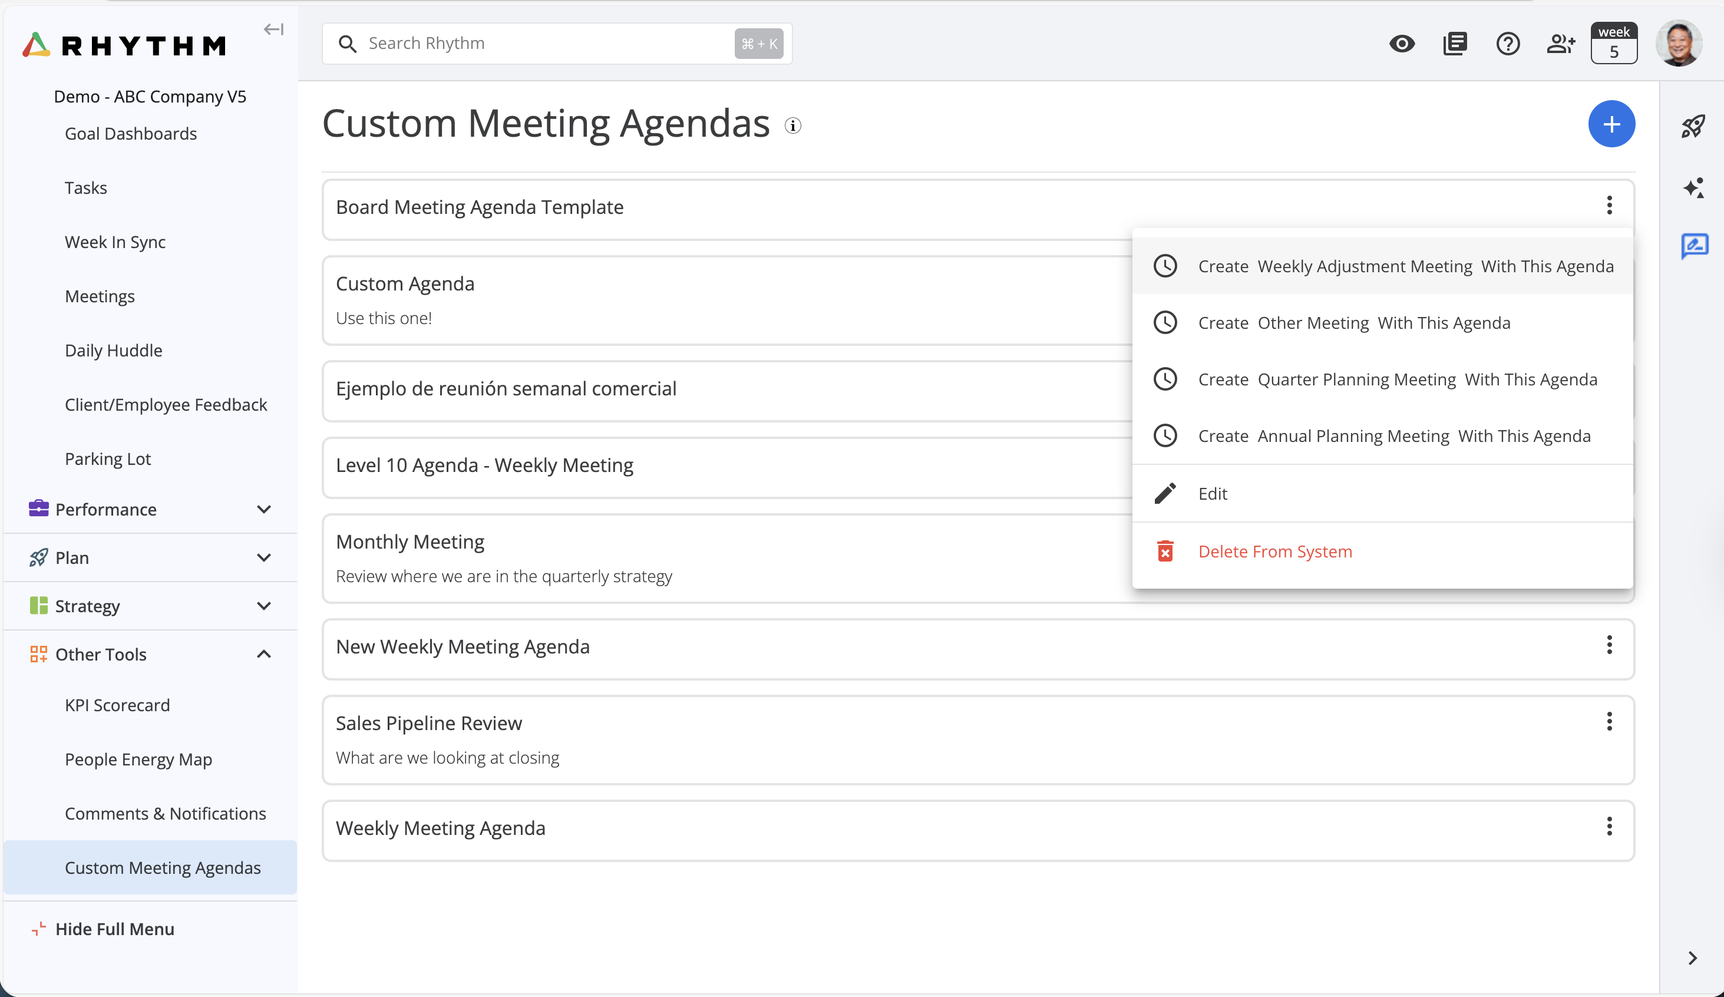Open the library documents icon in header
The width and height of the screenshot is (1724, 997).
coord(1455,44)
